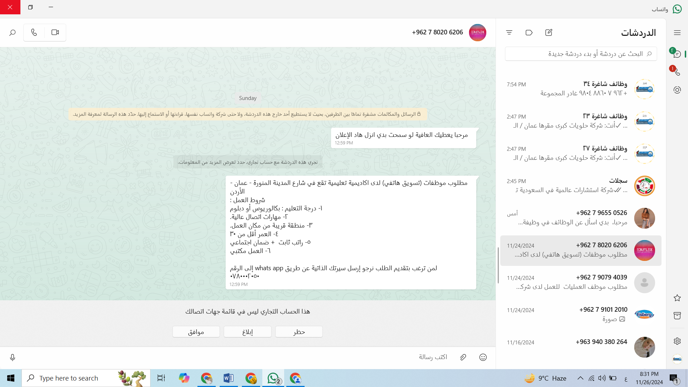
Task: Start a voice call with the contact
Action: pos(34,32)
